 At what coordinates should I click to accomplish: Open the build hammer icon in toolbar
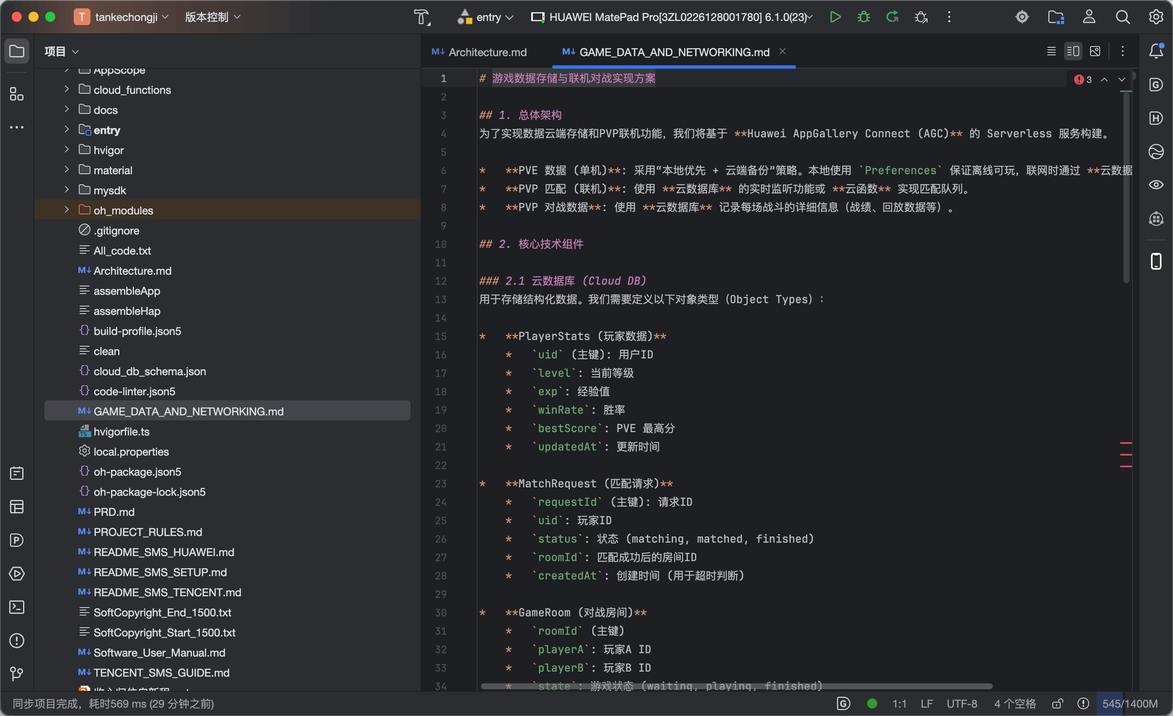(422, 17)
